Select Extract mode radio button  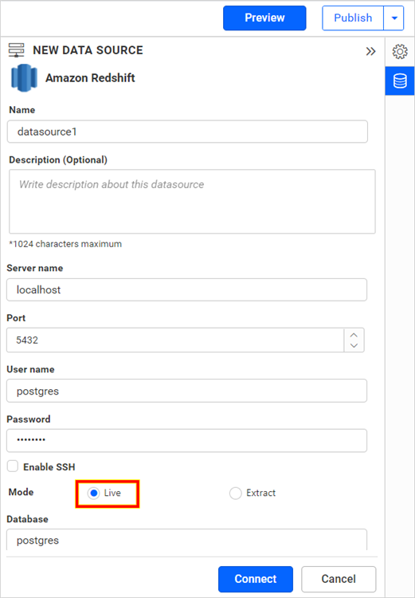pyautogui.click(x=236, y=493)
